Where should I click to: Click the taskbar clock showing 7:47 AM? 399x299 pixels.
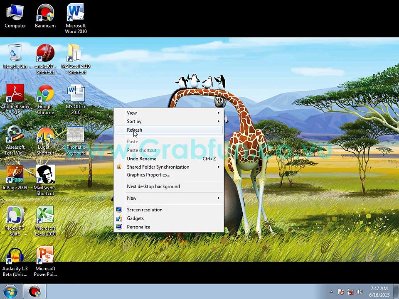pos(379,292)
